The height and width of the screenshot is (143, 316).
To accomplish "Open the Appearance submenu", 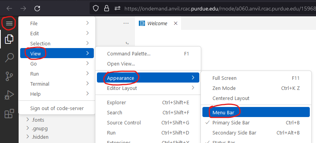I will pyautogui.click(x=148, y=78).
